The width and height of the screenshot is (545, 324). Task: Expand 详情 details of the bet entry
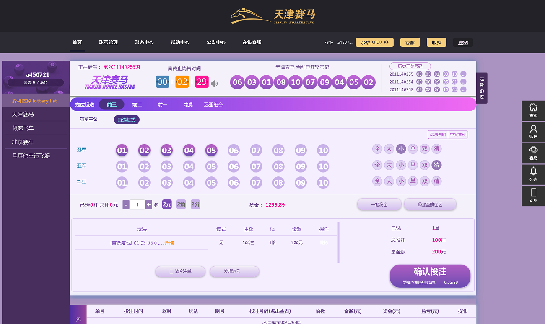(x=169, y=243)
